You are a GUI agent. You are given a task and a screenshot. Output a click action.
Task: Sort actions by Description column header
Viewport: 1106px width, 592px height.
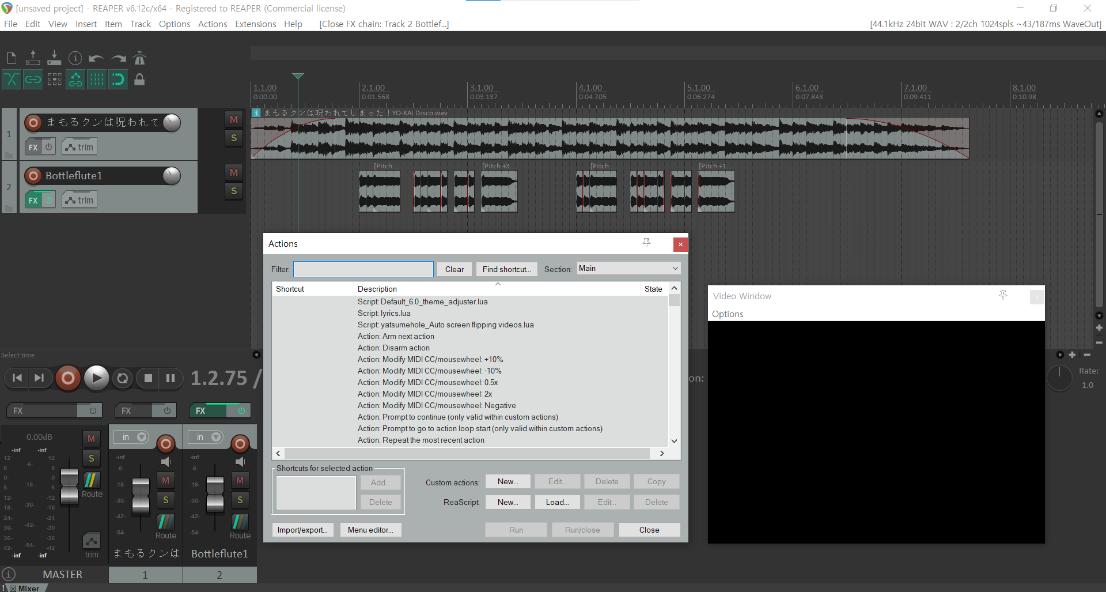tap(497, 289)
